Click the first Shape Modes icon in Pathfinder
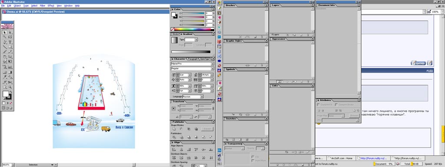The height and width of the screenshot is (167, 445). (x=174, y=129)
